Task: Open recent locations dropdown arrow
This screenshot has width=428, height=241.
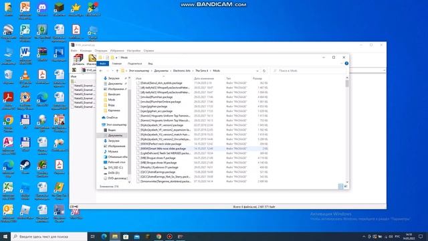Action: pyautogui.click(x=112, y=71)
